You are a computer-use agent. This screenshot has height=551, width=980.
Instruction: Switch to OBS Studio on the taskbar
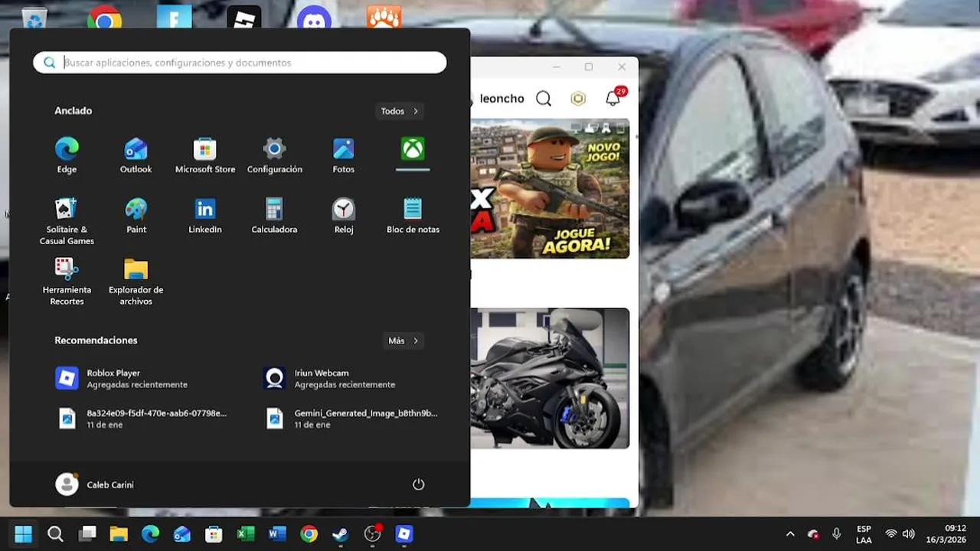pos(373,533)
